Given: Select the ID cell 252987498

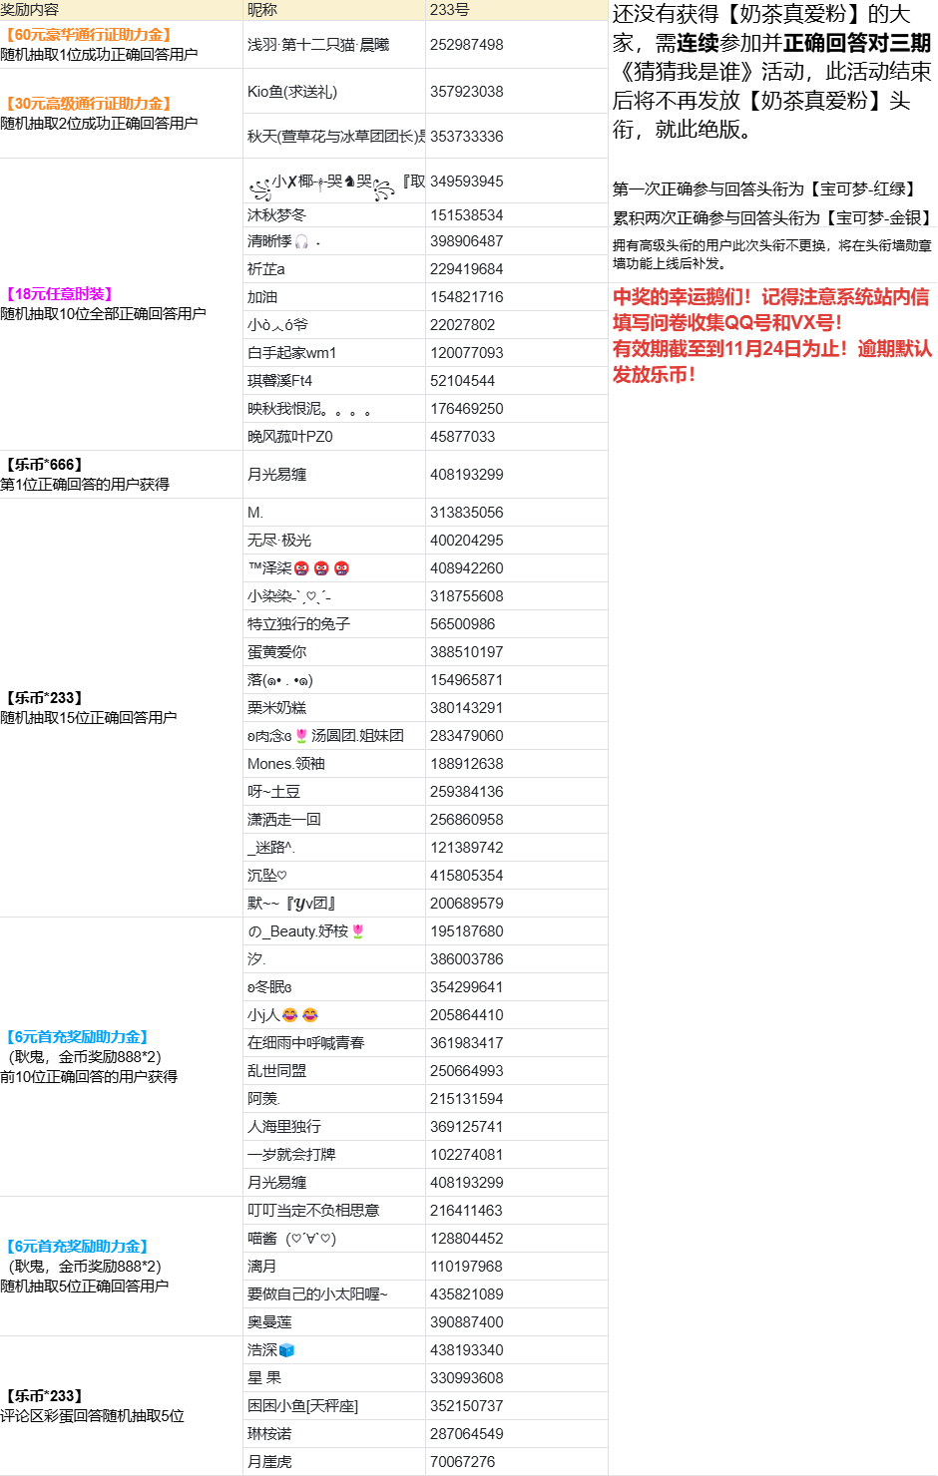Looking at the screenshot, I should pyautogui.click(x=467, y=45).
